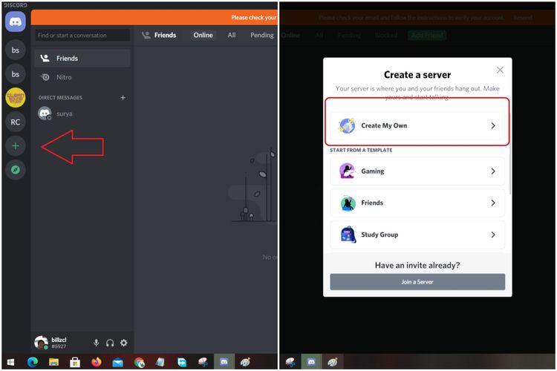Open the chevron on Study Group row
Viewport: 557px width, 371px height.
pos(493,234)
